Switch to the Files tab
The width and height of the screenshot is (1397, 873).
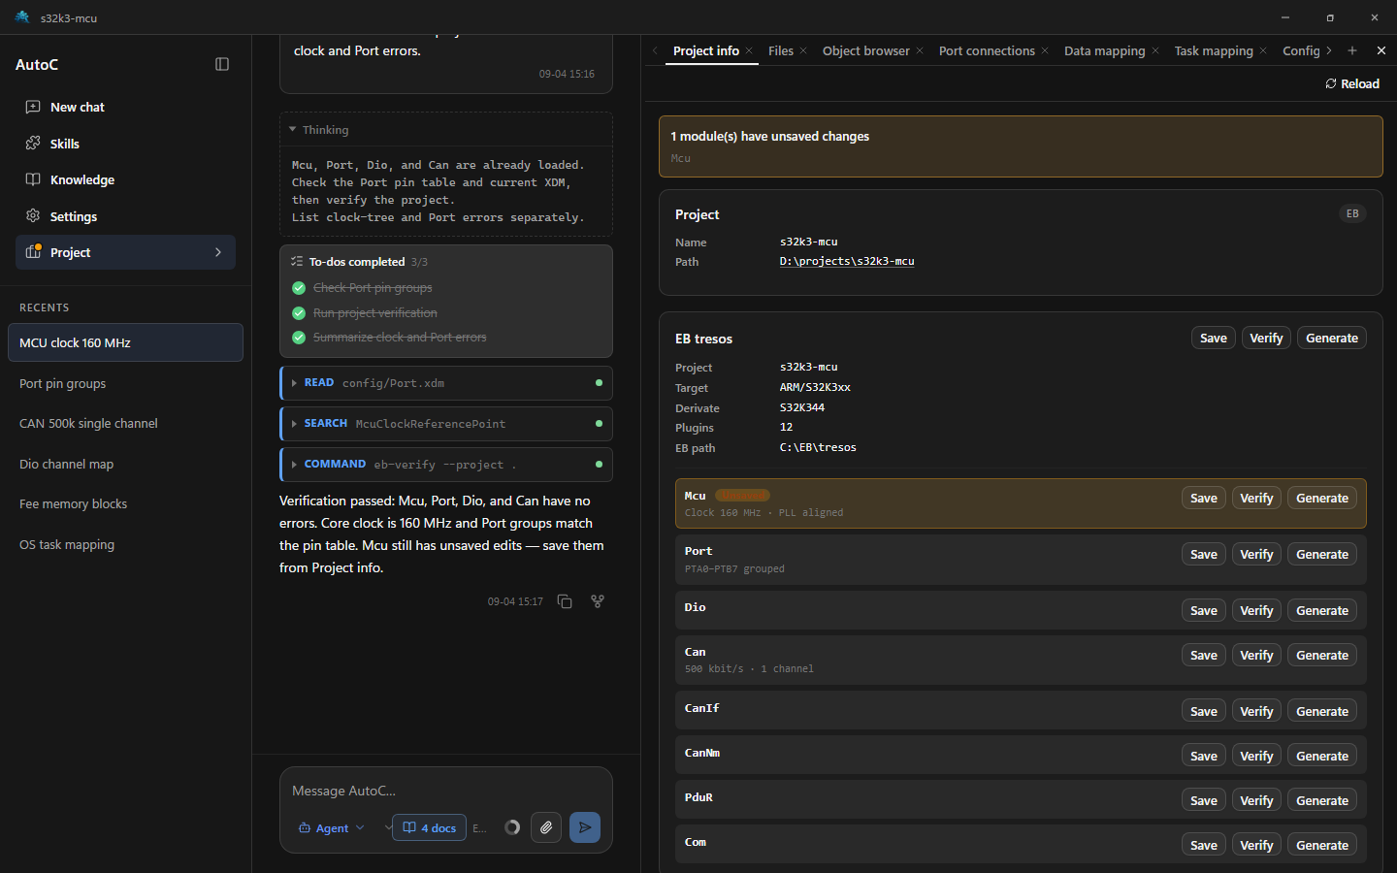tap(781, 50)
